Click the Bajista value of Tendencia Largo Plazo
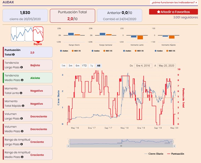 pyautogui.click(x=35, y=65)
